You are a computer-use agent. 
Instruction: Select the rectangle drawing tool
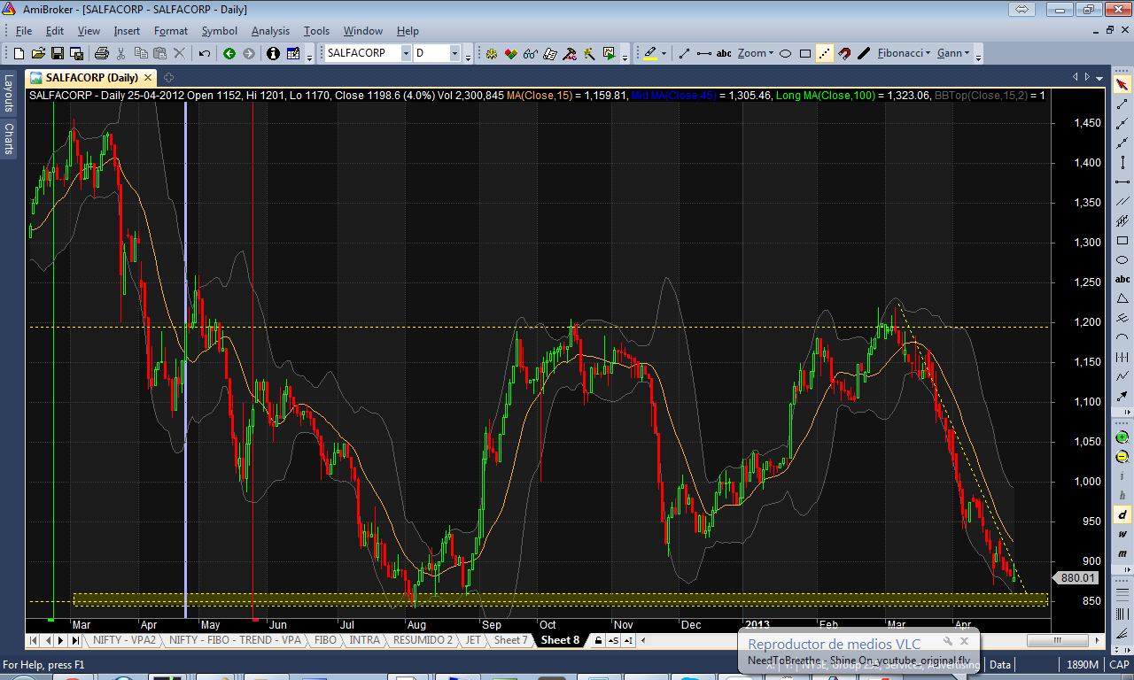point(804,53)
